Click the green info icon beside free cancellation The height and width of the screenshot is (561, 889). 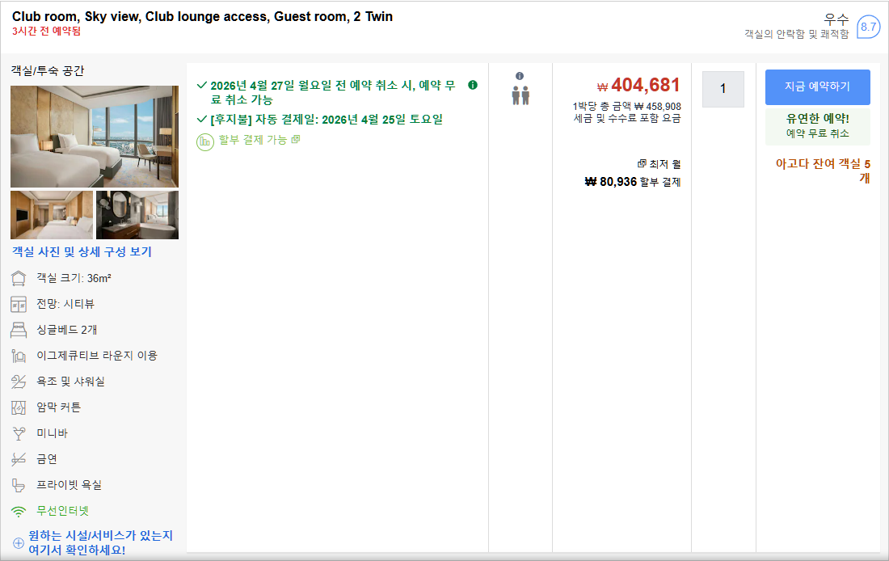[x=473, y=85]
